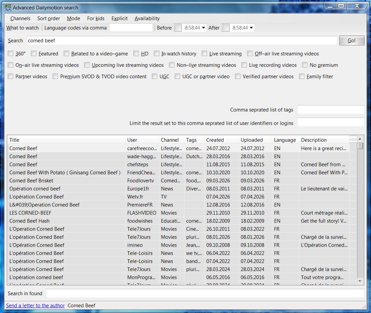Select the Corned Beef Hash result row

(29, 221)
